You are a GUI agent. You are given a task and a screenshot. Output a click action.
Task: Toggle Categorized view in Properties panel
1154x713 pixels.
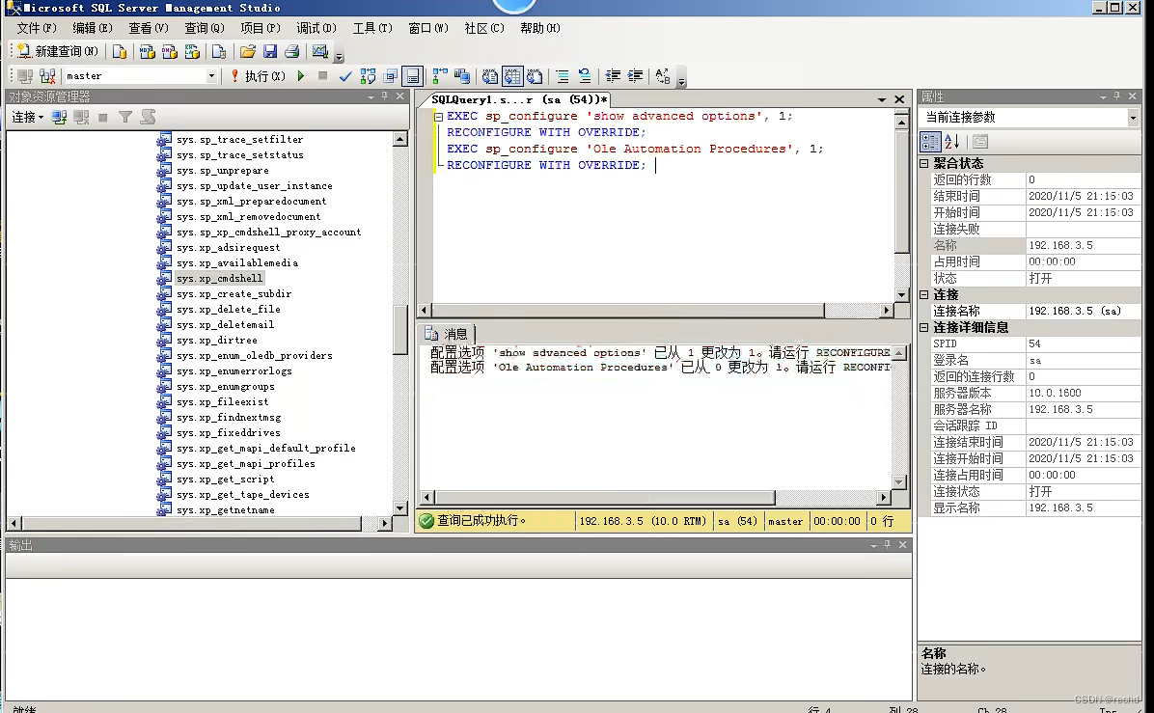click(x=930, y=141)
